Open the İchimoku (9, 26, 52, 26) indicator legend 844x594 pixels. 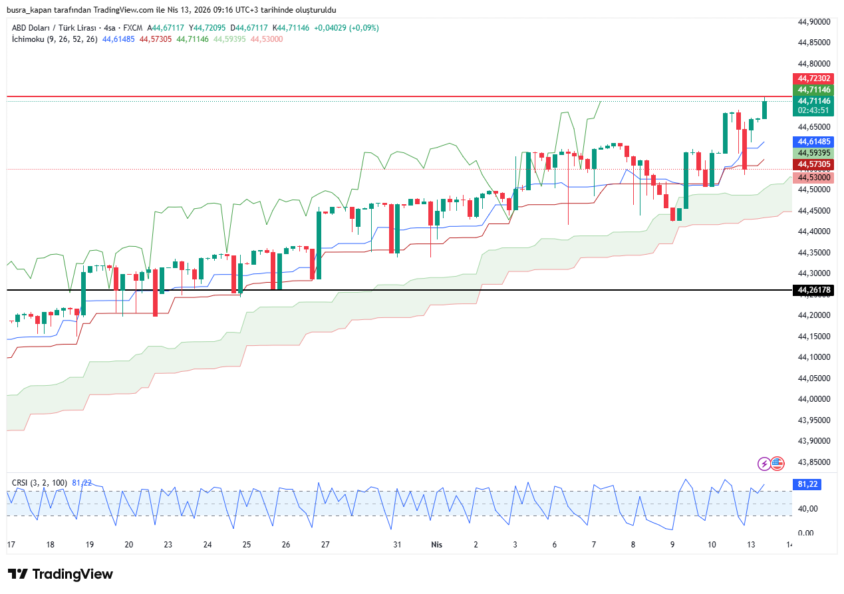point(55,39)
